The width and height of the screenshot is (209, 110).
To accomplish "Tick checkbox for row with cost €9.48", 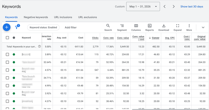I will 7,86.
